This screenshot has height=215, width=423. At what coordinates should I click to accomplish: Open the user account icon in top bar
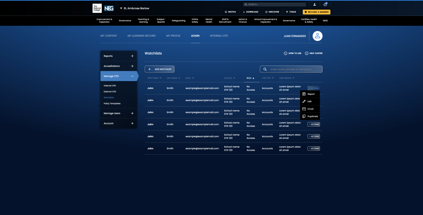[x=314, y=5]
